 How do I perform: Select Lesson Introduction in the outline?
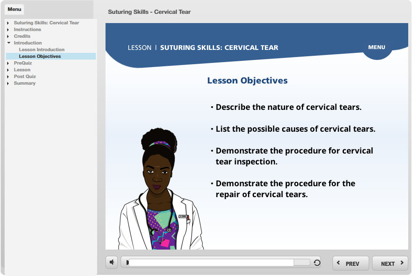coord(42,49)
